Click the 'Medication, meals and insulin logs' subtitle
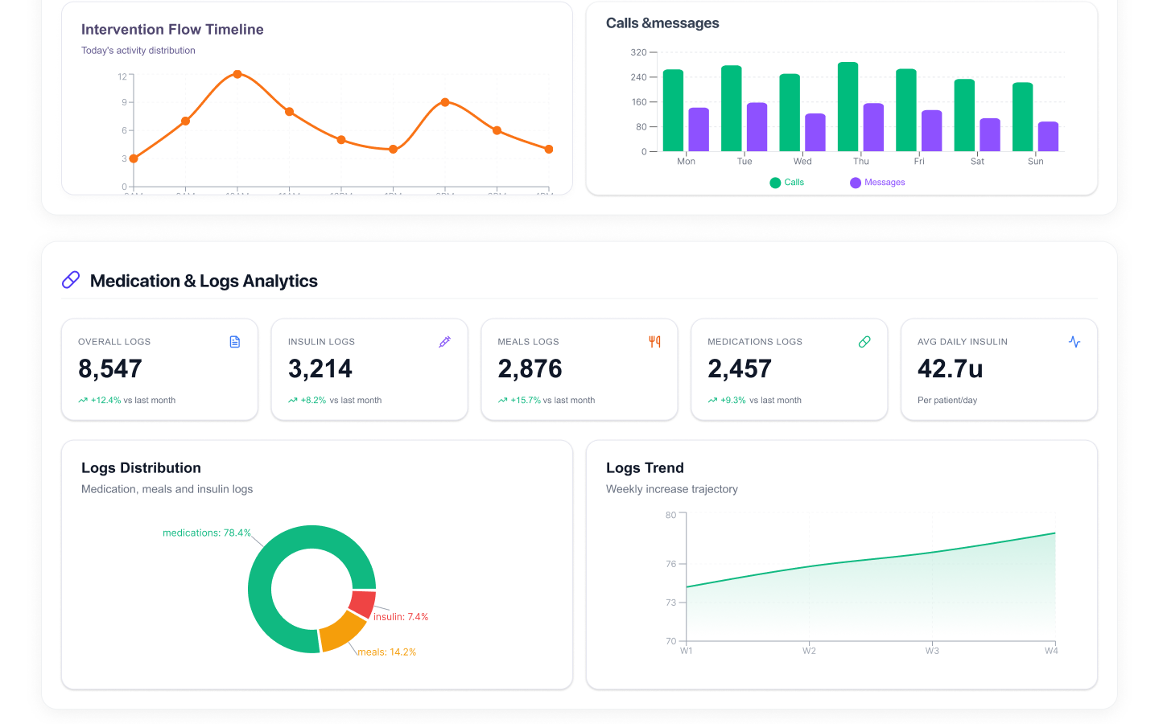Viewport: 1159px width, 724px height. pos(167,489)
